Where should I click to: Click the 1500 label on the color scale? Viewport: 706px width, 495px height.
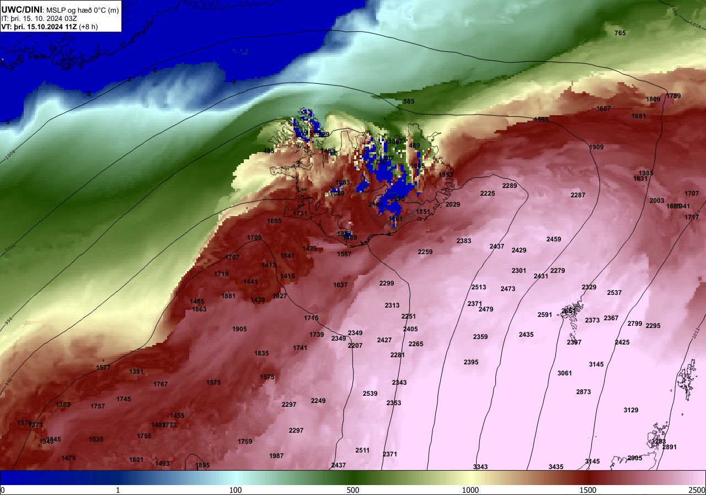tap(588, 490)
